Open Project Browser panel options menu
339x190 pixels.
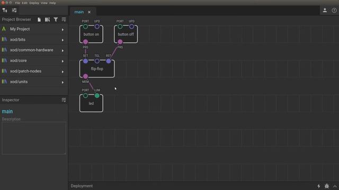(64, 20)
